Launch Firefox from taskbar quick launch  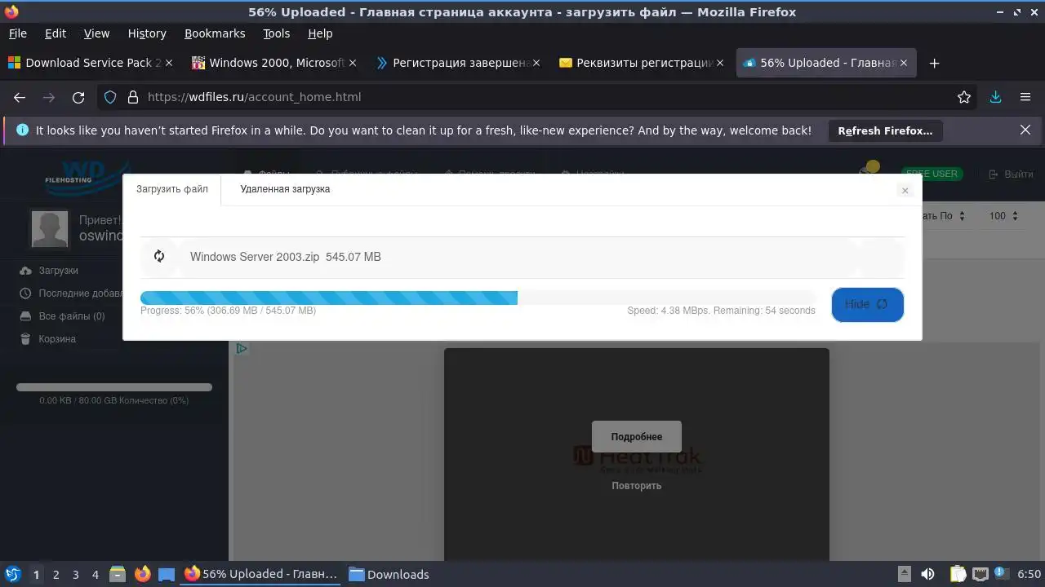(142, 574)
